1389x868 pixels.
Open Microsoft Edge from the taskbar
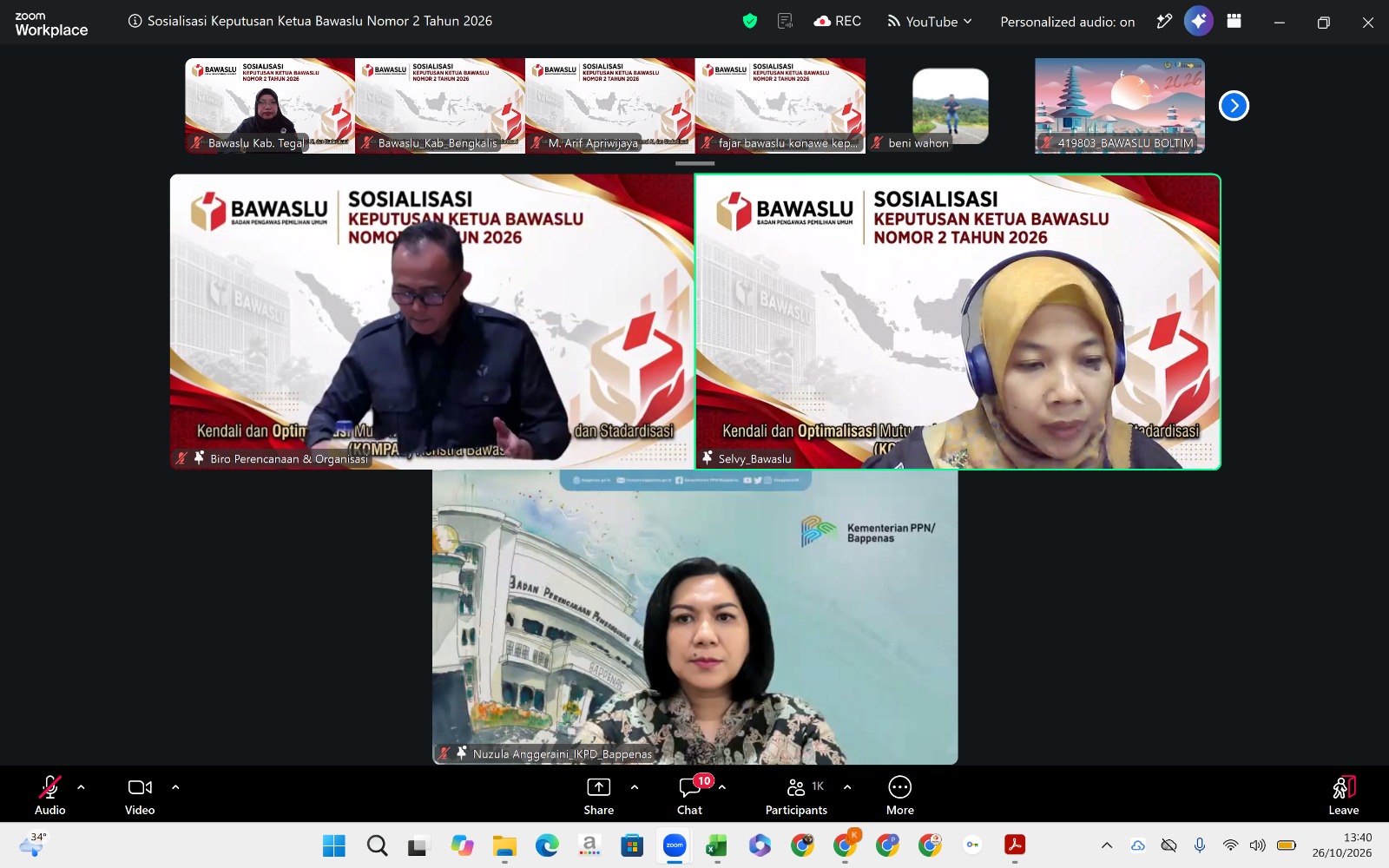click(x=547, y=845)
